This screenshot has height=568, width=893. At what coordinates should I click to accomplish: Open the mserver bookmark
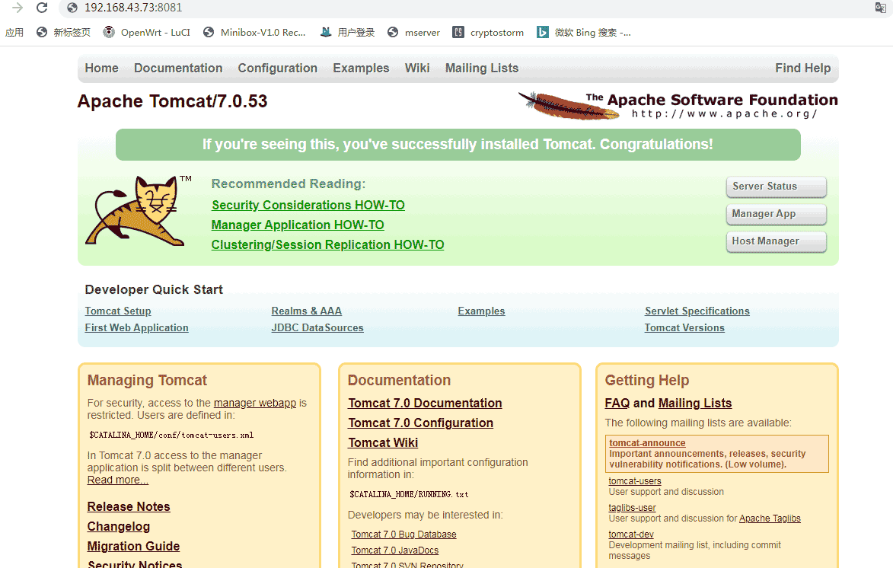coord(414,32)
